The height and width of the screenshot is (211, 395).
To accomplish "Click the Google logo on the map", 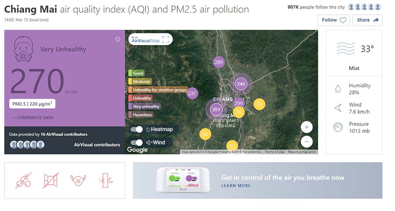I will click(137, 150).
